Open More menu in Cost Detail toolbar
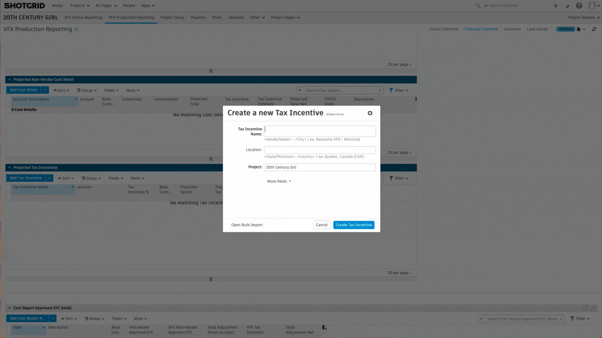The image size is (602, 338). pos(133,91)
